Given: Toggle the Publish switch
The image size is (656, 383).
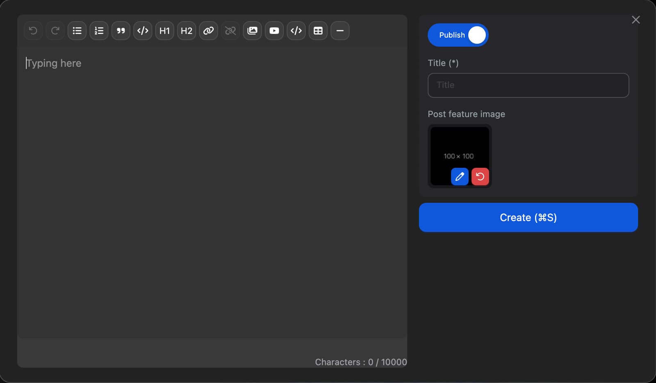Looking at the screenshot, I should [458, 35].
